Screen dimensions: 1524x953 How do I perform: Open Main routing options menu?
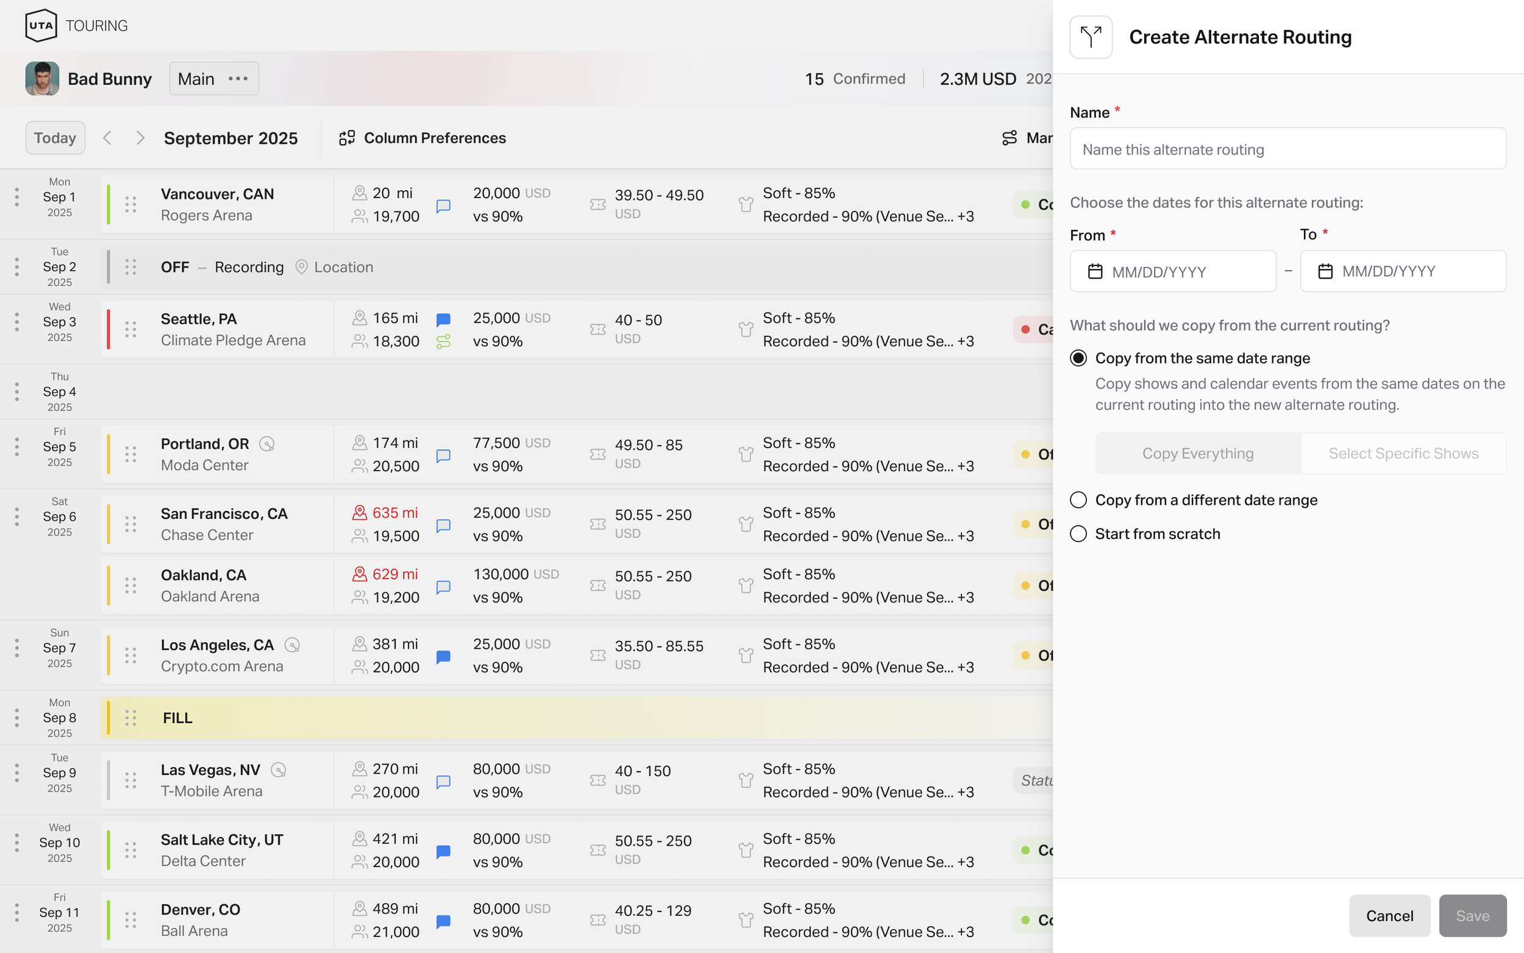pos(238,79)
